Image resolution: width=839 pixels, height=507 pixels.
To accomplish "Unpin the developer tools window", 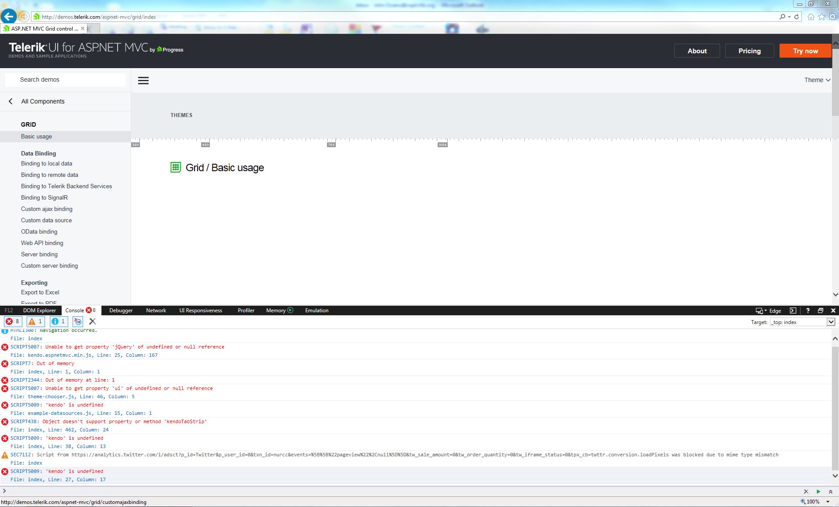I will click(x=821, y=310).
